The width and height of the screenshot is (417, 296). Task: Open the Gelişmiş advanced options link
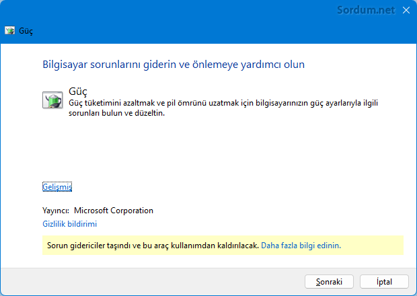tap(57, 187)
